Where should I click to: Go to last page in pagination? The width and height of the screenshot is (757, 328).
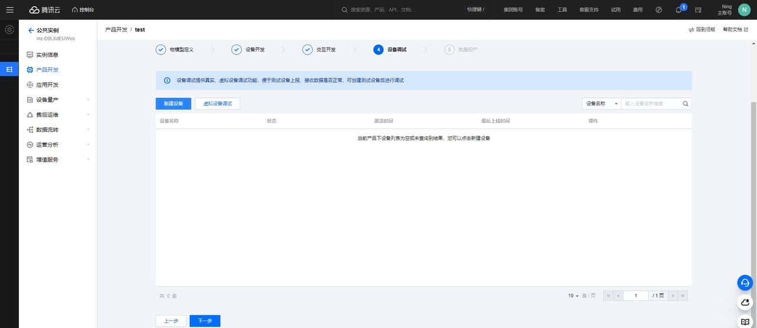tap(682, 295)
